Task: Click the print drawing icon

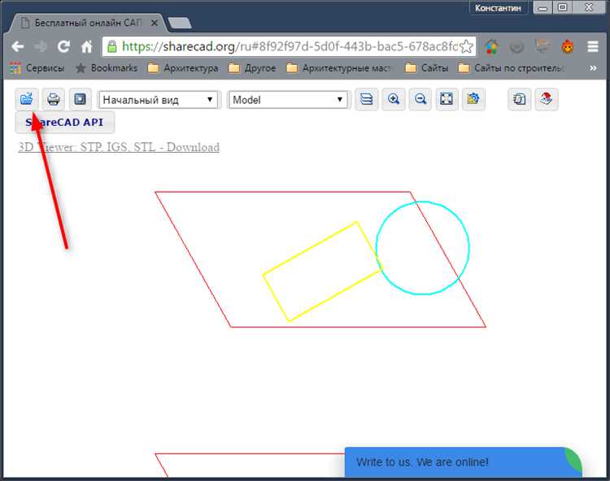Action: click(x=54, y=100)
